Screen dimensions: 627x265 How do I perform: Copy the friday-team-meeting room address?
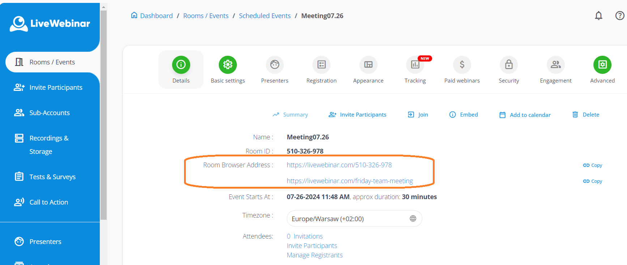point(593,181)
